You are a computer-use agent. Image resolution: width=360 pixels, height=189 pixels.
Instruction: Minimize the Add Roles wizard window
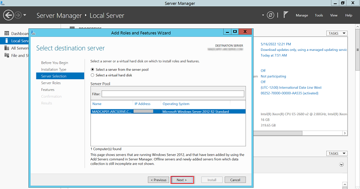[x=227, y=31]
